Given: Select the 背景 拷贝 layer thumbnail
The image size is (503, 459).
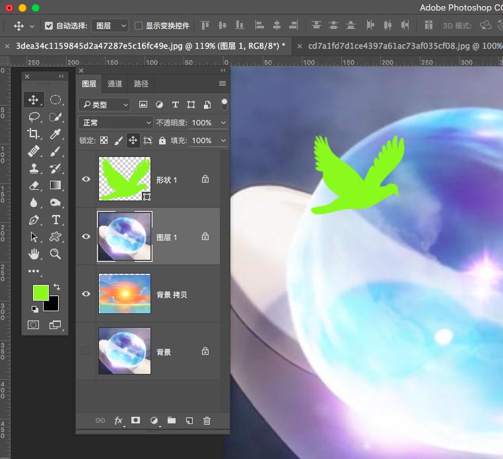Looking at the screenshot, I should click(x=125, y=294).
